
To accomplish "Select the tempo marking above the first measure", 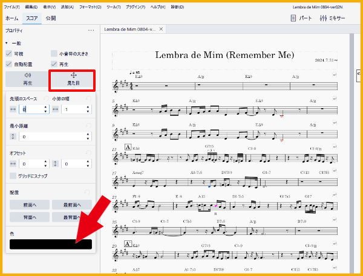I will [x=134, y=73].
